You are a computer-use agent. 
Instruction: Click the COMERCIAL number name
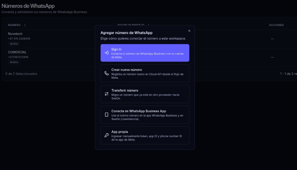pyautogui.click(x=17, y=52)
